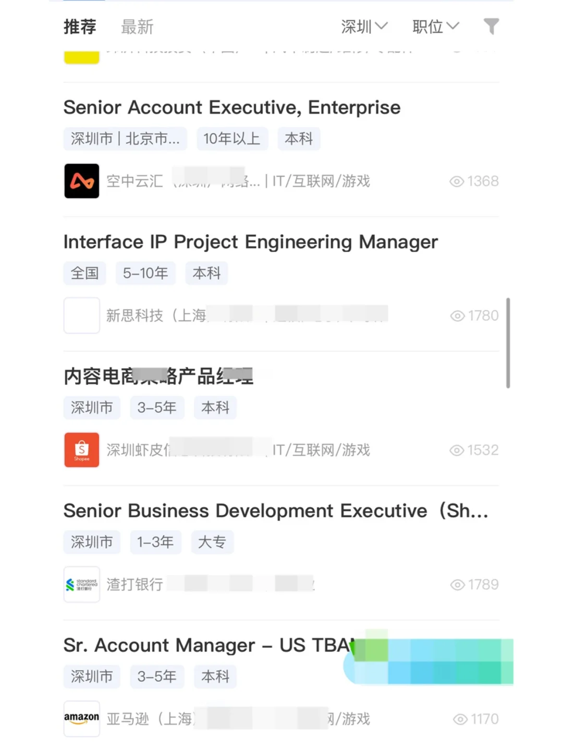The image size is (563, 750).
Task: Click the Standard Chartered bank logo
Action: (82, 584)
